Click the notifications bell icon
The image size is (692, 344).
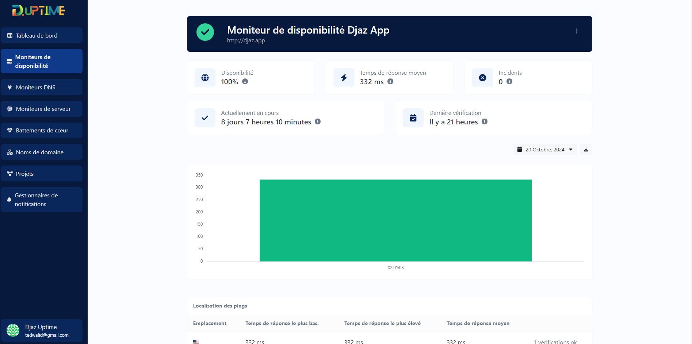(9, 200)
